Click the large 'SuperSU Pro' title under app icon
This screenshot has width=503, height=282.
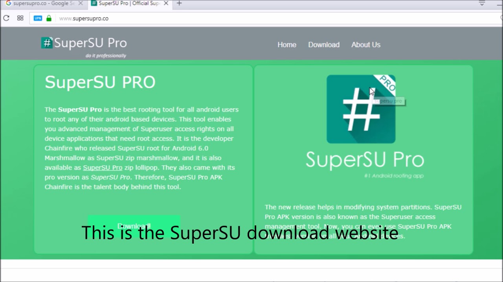click(x=365, y=160)
